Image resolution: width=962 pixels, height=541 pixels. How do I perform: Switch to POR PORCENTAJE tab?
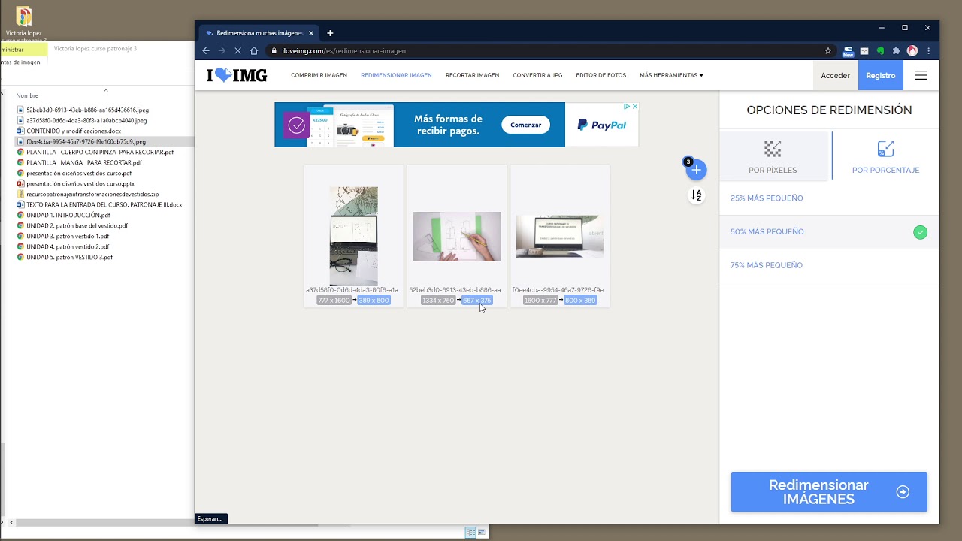885,156
